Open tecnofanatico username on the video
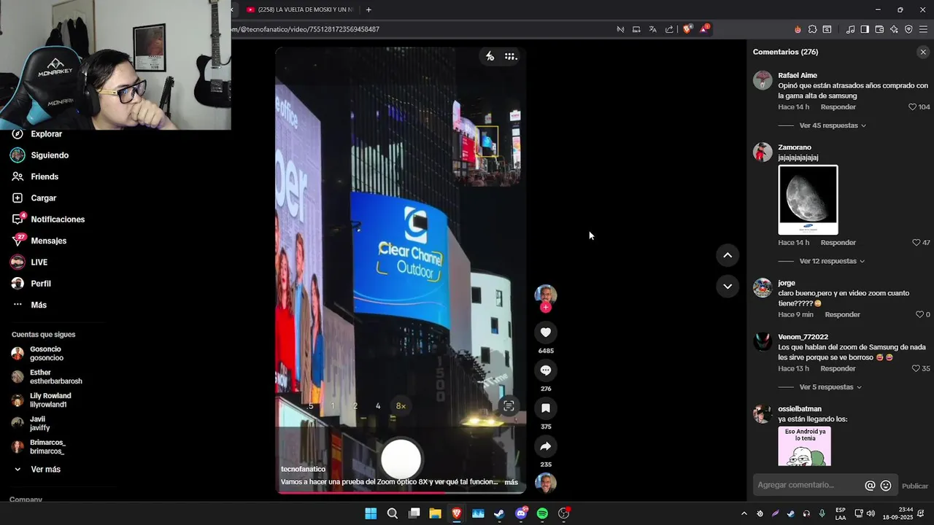 pos(303,470)
